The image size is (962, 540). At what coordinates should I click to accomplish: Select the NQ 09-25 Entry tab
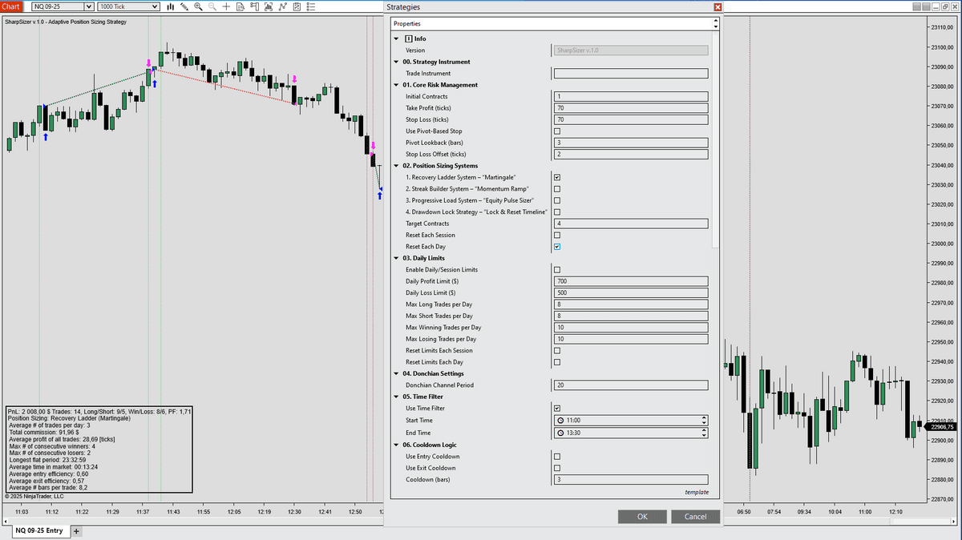point(38,531)
